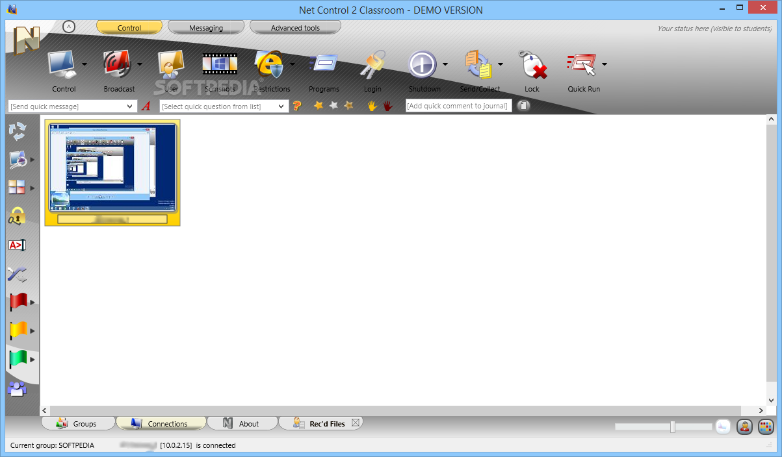Select the Connections bottom tab
This screenshot has width=782, height=457.
pos(161,423)
